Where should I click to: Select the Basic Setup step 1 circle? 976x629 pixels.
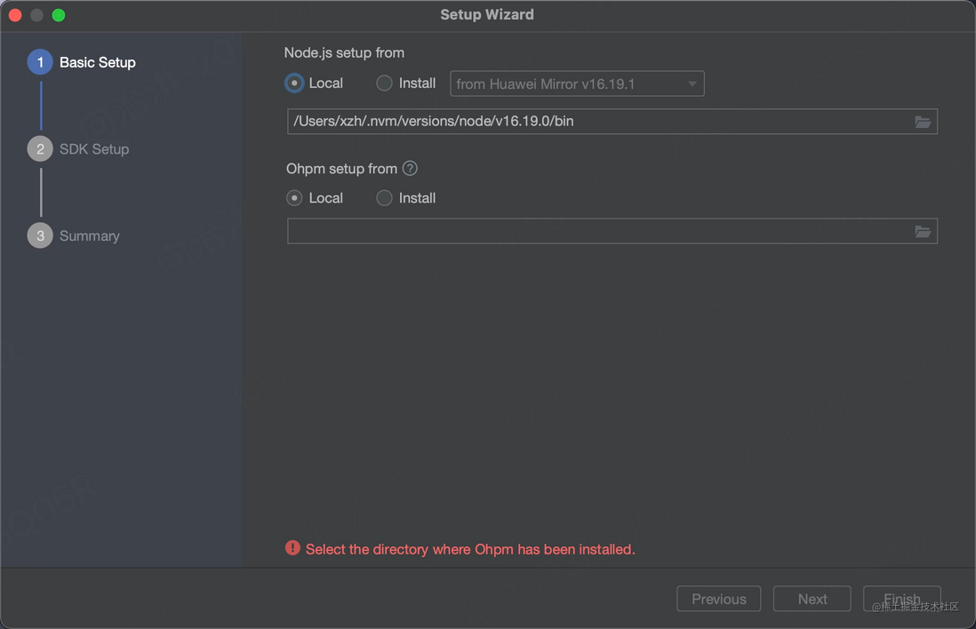coord(40,62)
